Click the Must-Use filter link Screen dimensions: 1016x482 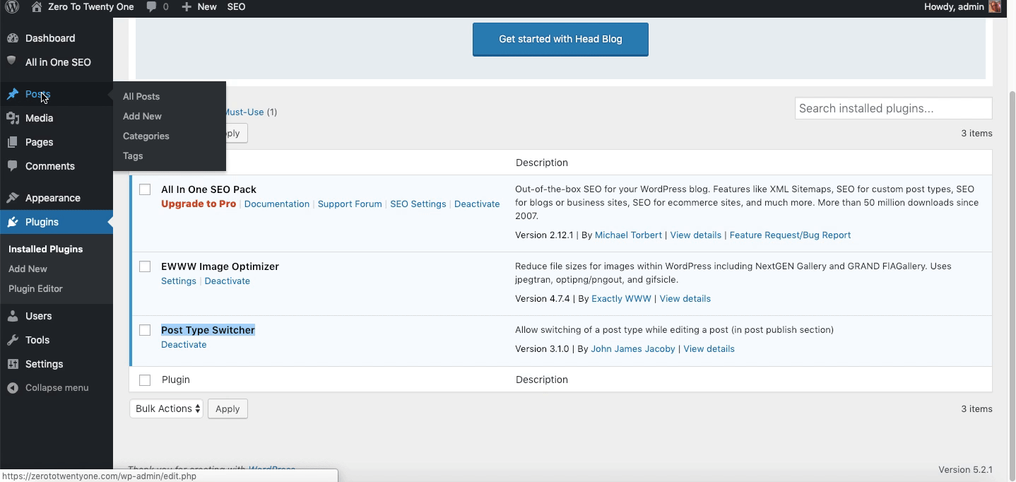tap(244, 112)
